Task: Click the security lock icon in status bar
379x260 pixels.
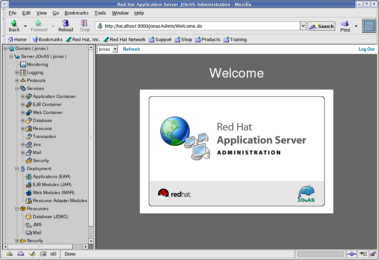Action: point(373,254)
